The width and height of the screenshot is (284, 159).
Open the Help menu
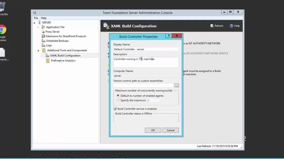43,18
